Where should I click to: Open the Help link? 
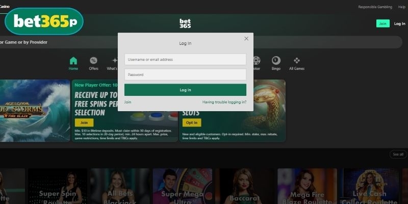pyautogui.click(x=401, y=7)
